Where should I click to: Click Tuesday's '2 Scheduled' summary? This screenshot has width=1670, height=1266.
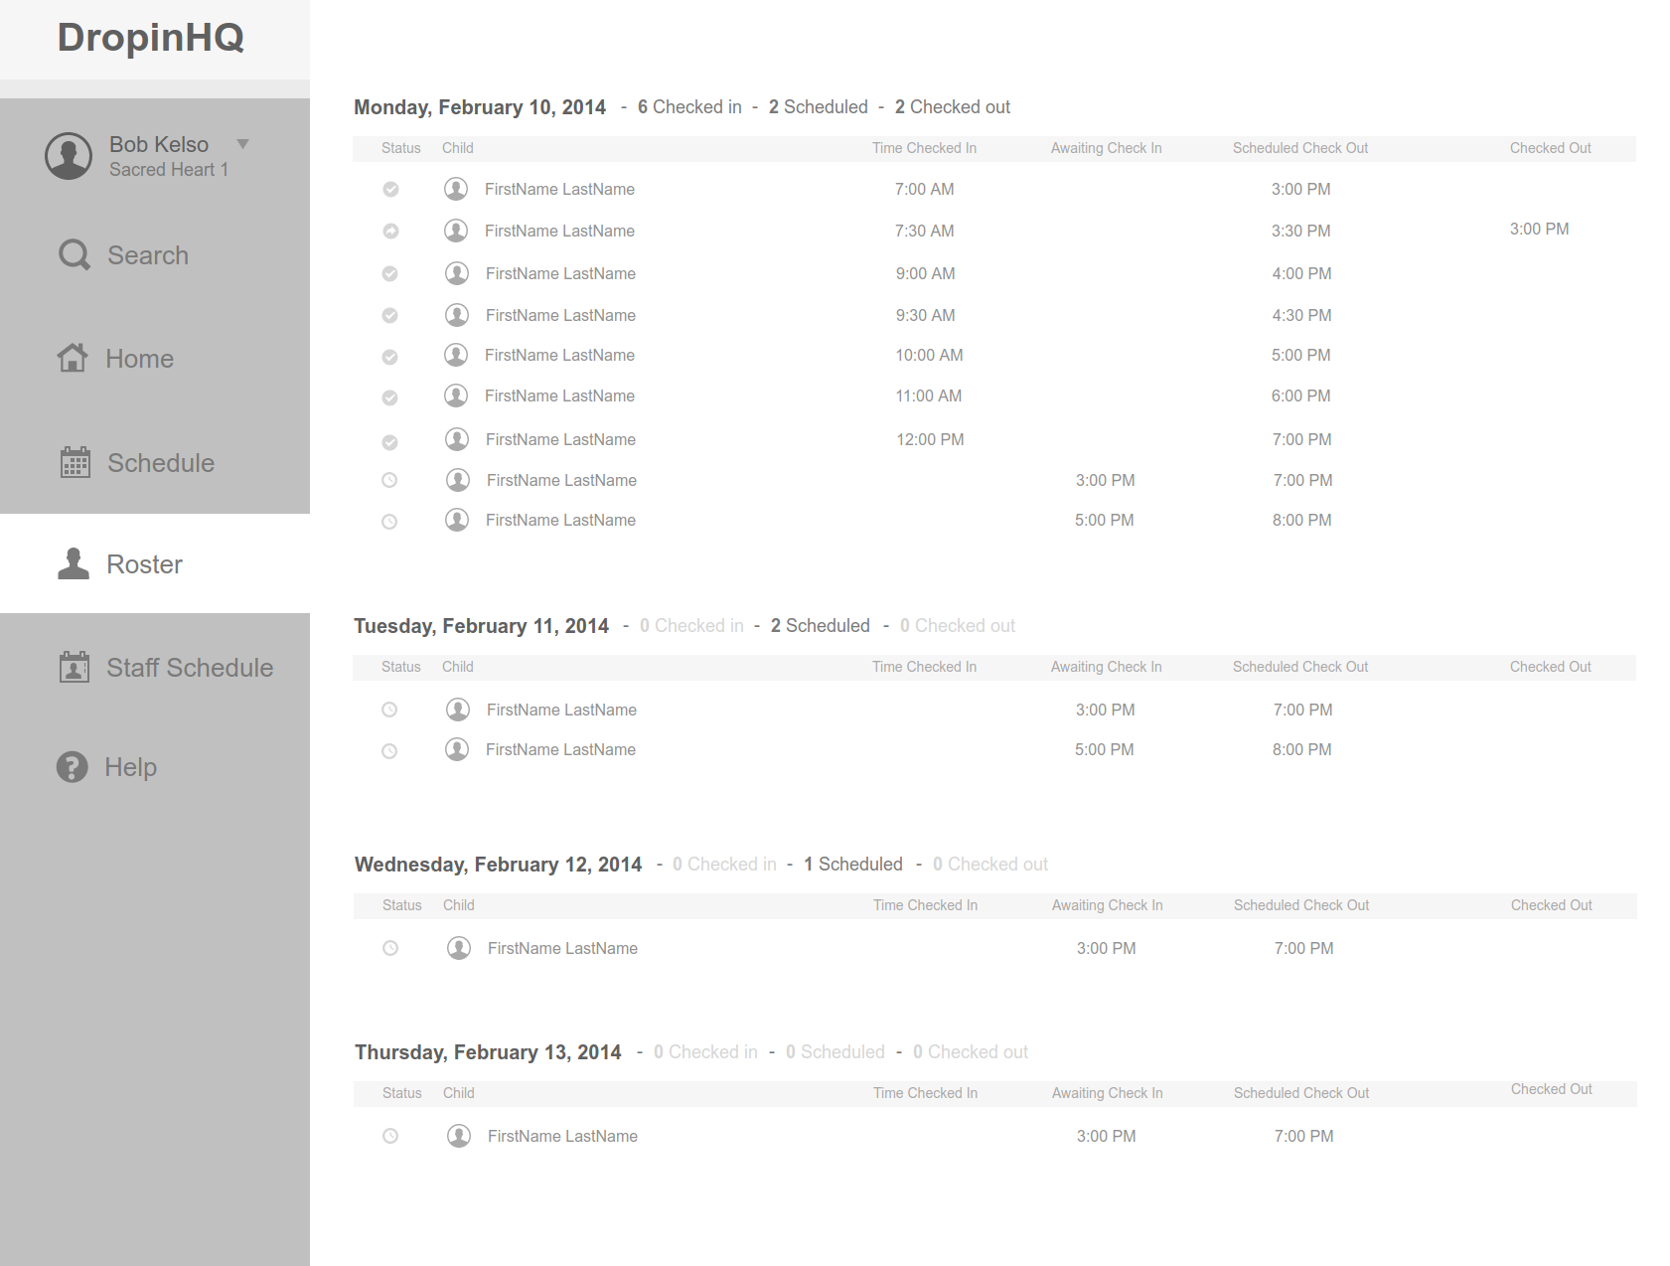[821, 626]
